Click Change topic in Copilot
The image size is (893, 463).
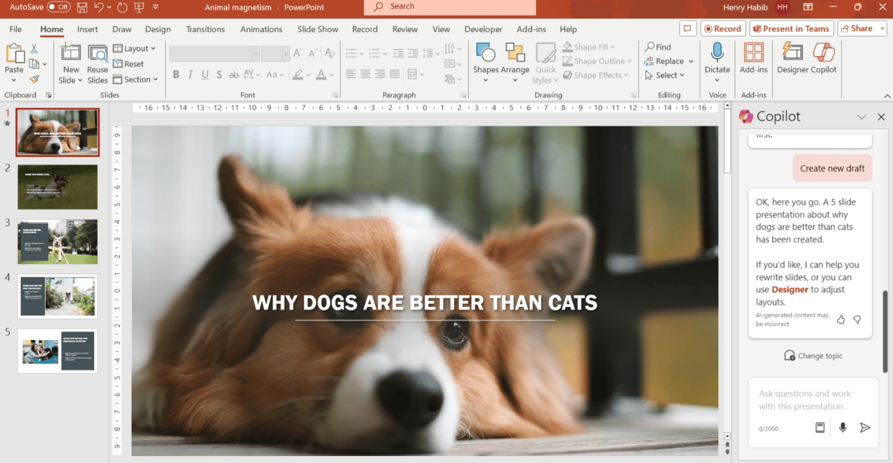[x=813, y=356]
